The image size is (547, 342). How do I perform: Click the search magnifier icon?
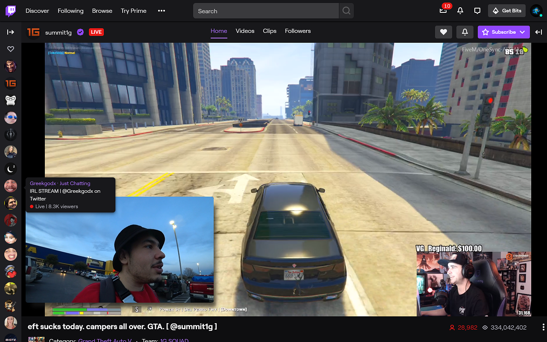pos(346,11)
